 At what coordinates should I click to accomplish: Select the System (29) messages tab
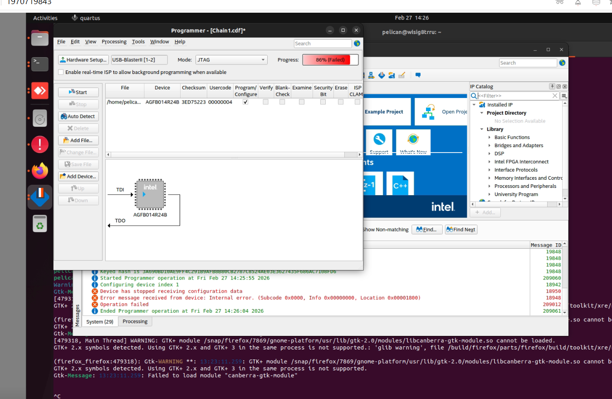(x=100, y=322)
